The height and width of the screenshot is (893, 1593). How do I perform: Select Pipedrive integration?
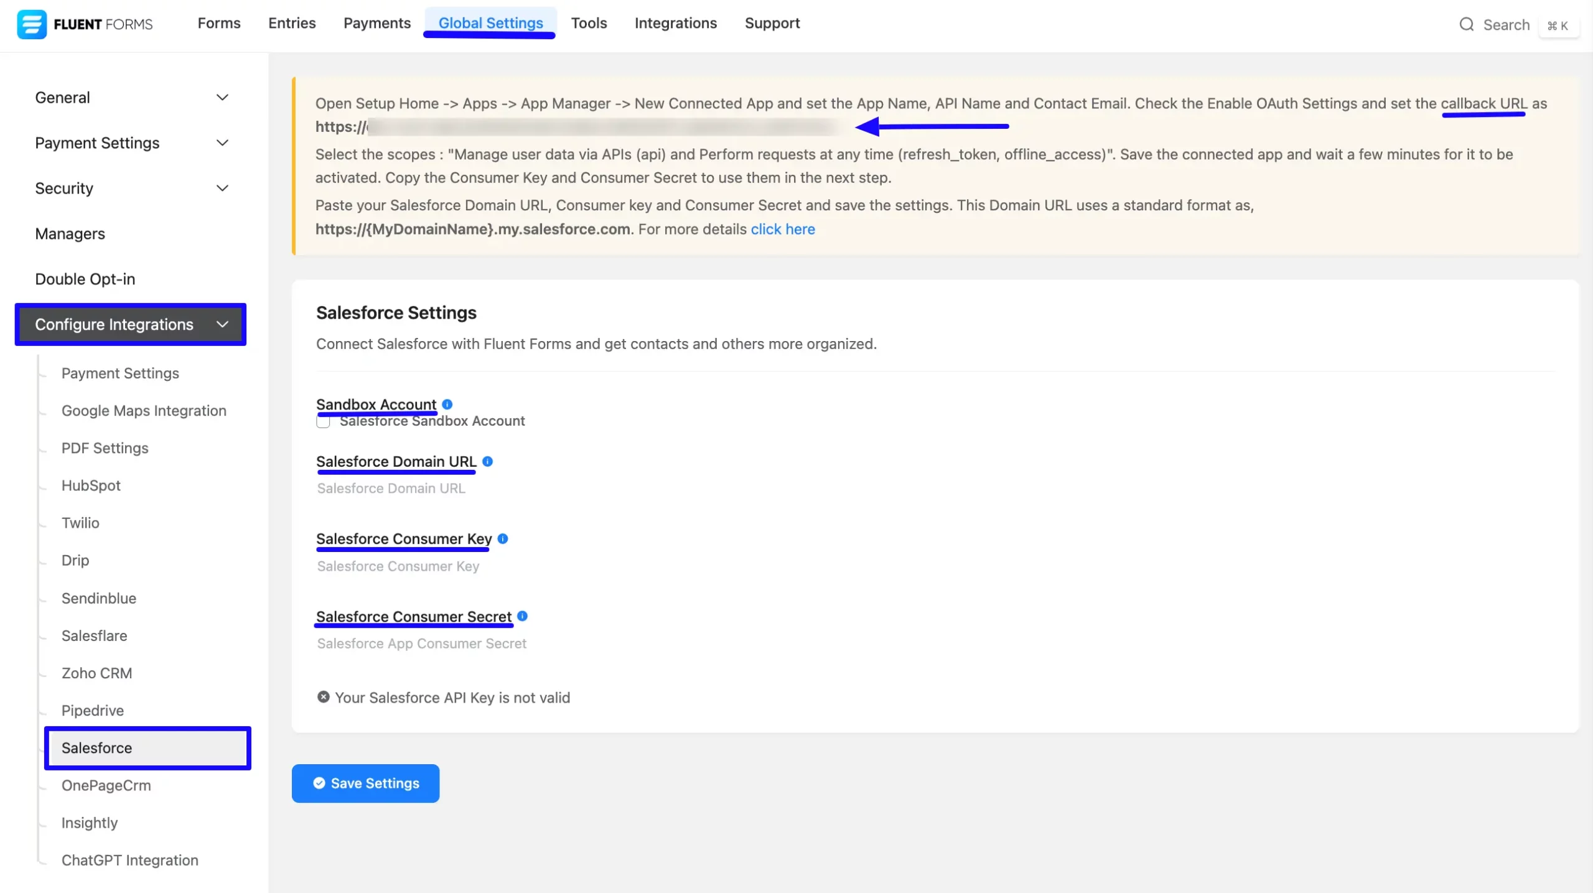tap(92, 710)
